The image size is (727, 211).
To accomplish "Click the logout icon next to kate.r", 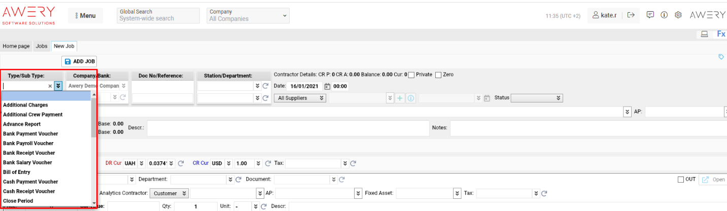I will coord(631,15).
